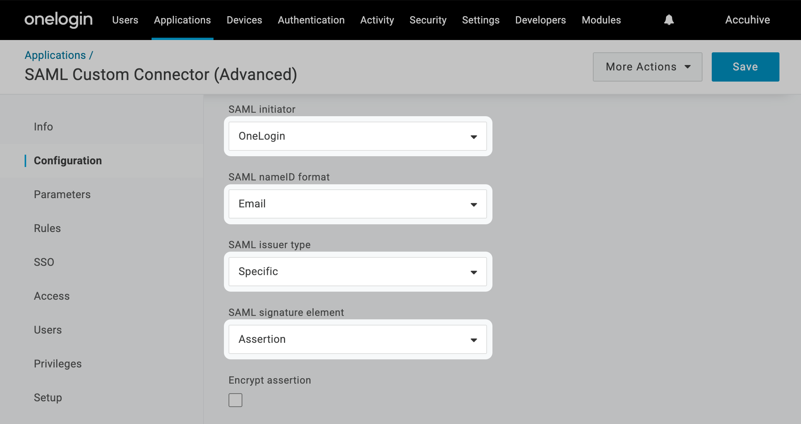
Task: Open the Applications menu in the navbar
Action: pyautogui.click(x=182, y=20)
